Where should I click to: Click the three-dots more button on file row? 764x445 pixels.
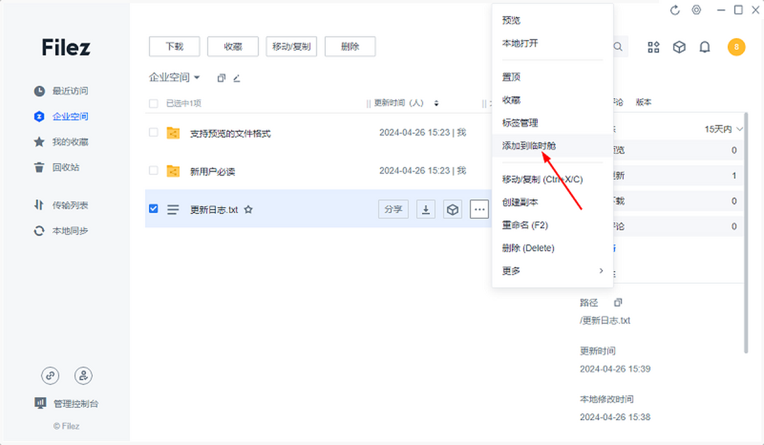tap(479, 209)
